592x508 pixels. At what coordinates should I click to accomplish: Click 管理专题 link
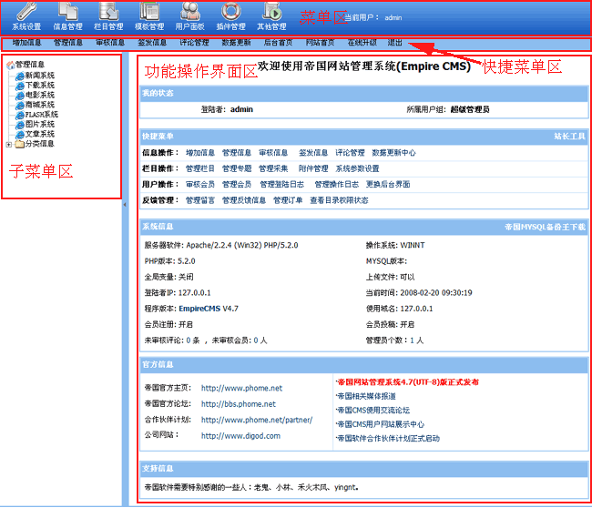237,169
